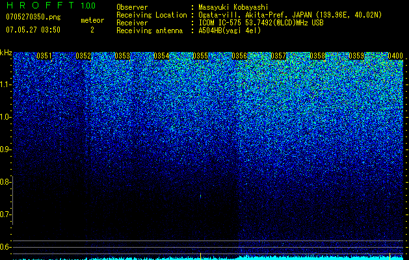Viewport: 409px width, 260px height.
Task: Click the yellow meteor tick near 0355 on bottom strip
Action: 200,256
